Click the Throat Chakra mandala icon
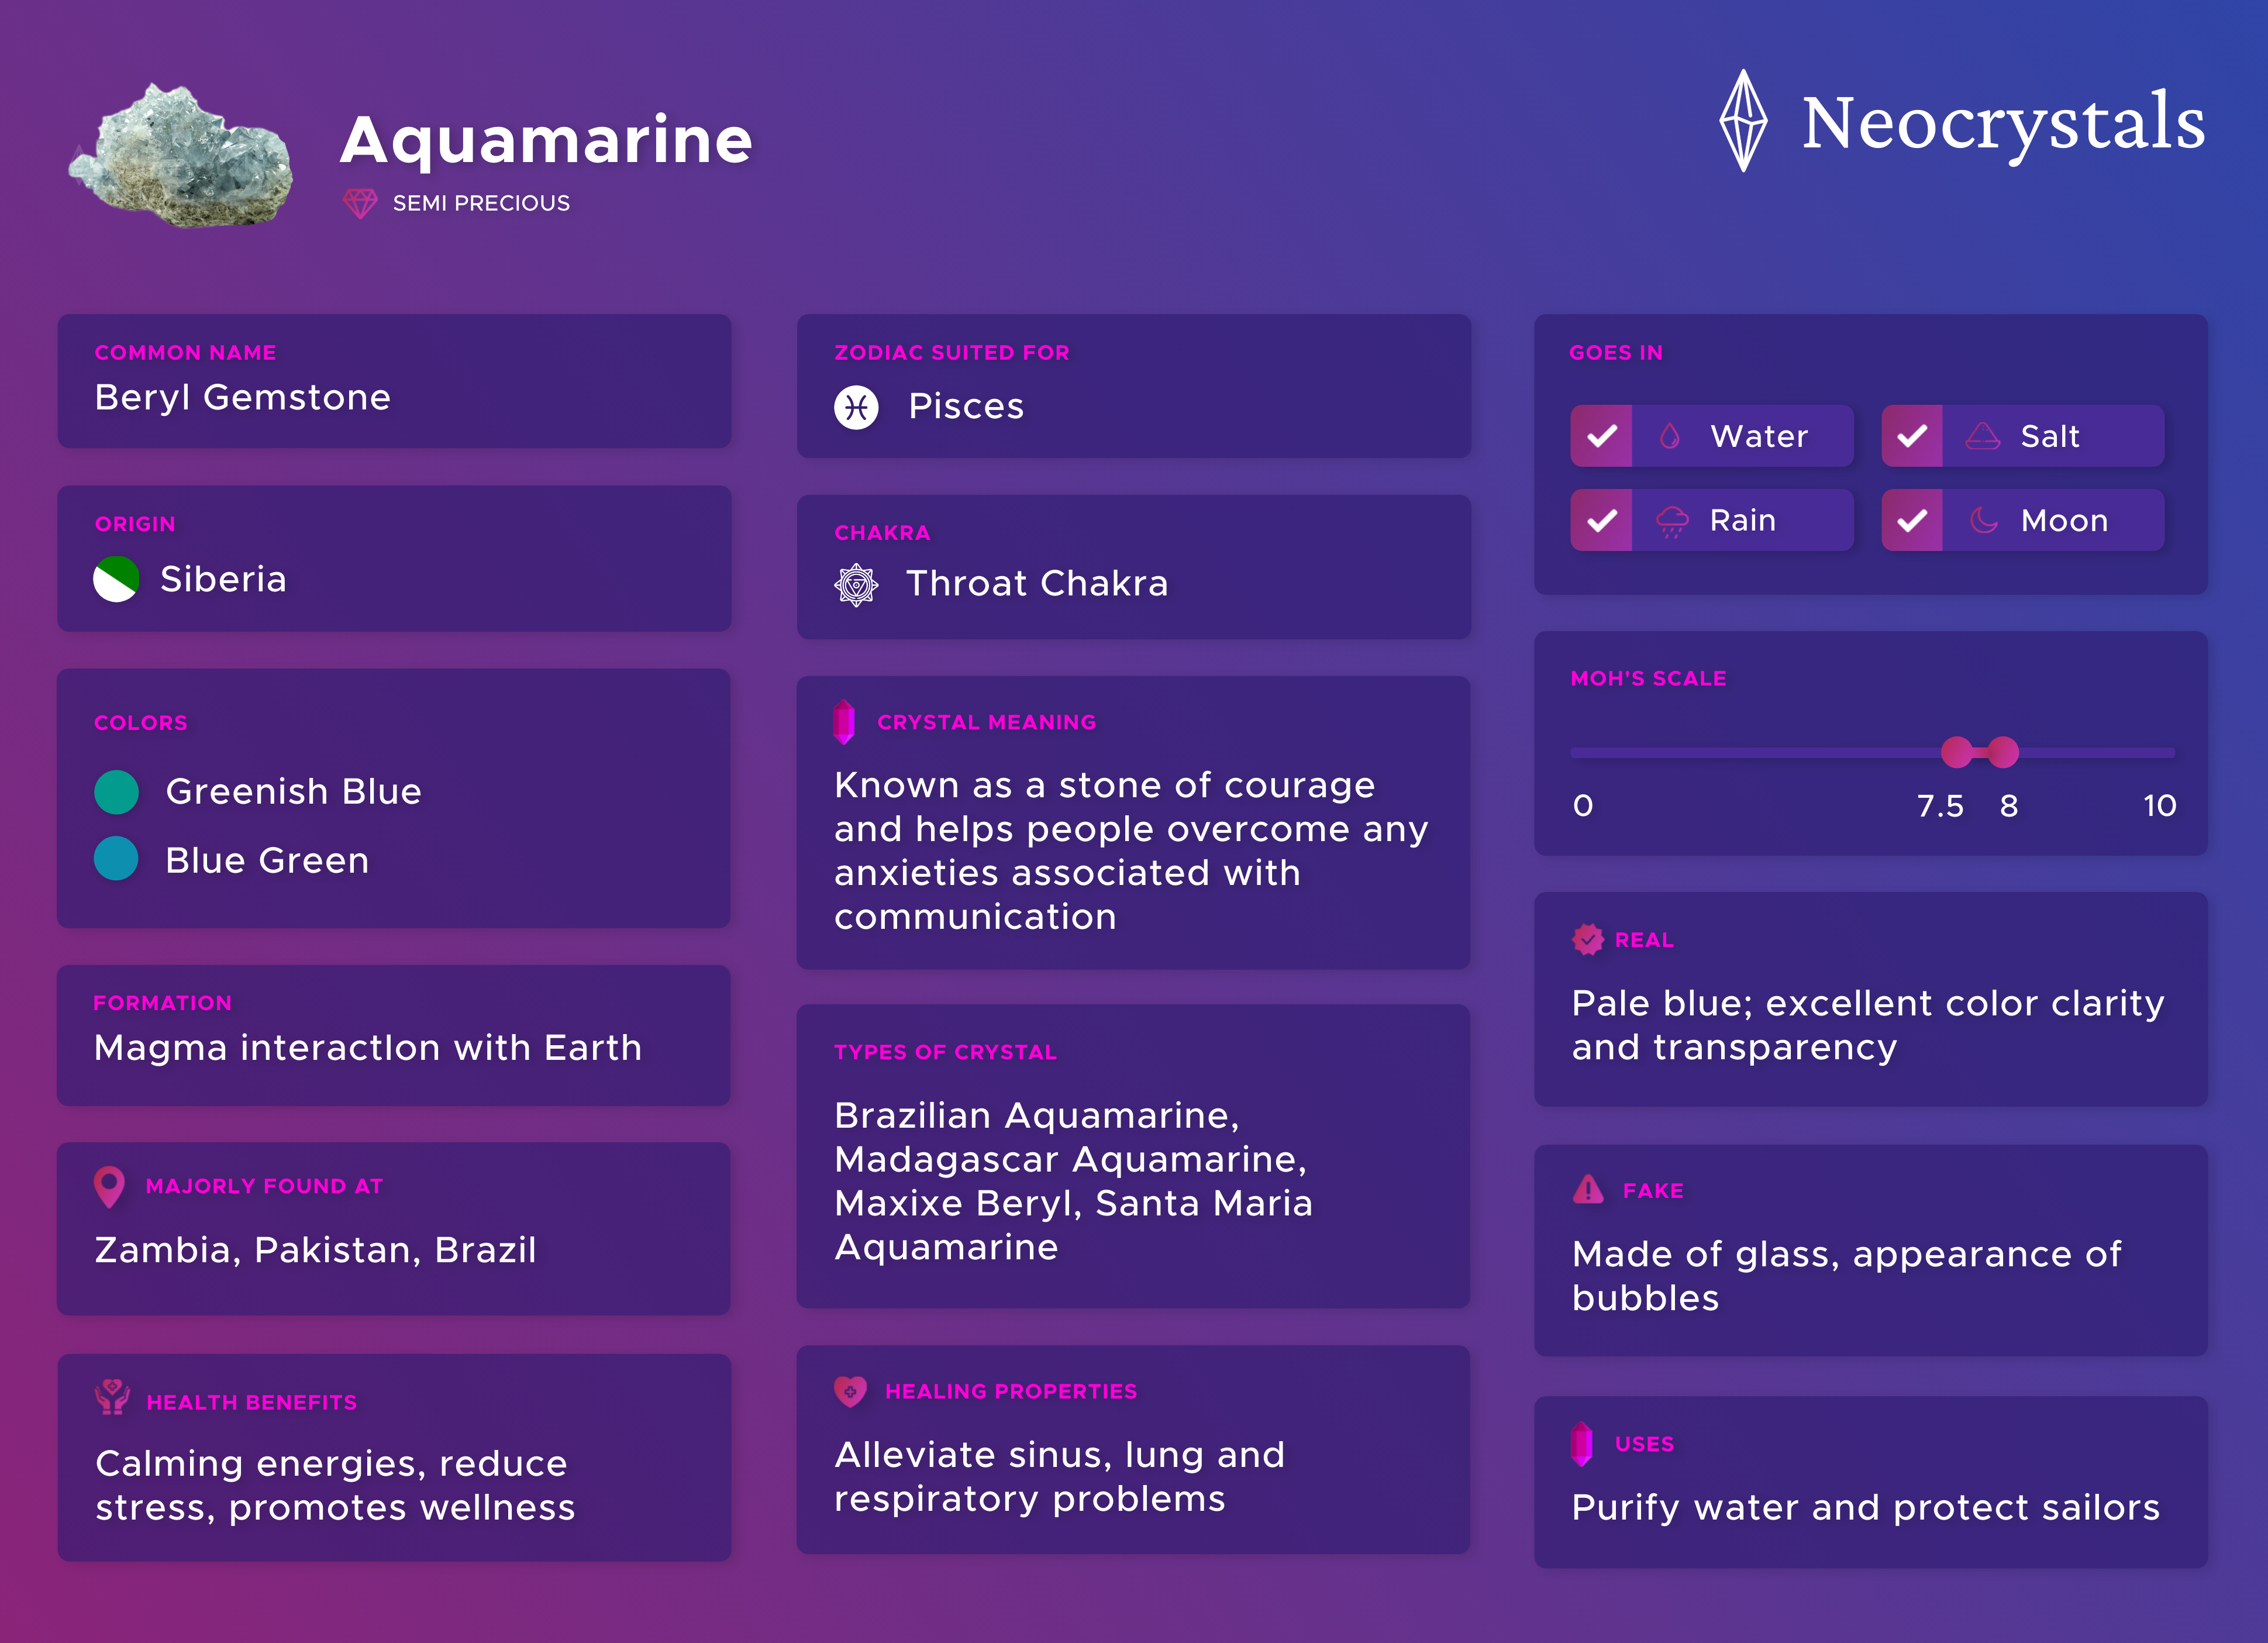2268x1643 pixels. pos(856,585)
